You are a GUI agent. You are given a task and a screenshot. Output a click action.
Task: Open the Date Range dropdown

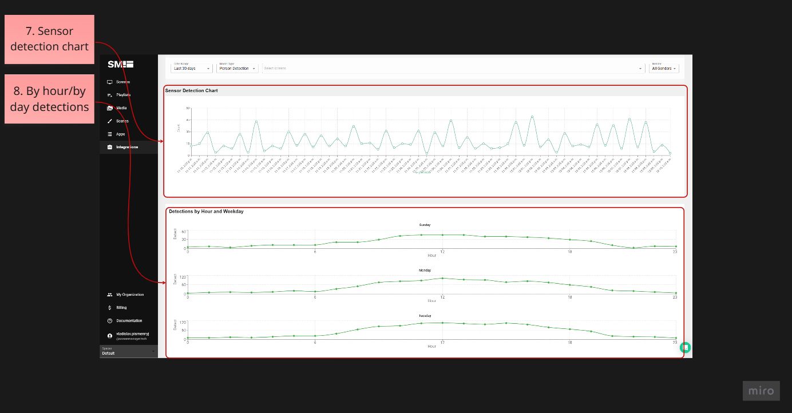pyautogui.click(x=191, y=68)
